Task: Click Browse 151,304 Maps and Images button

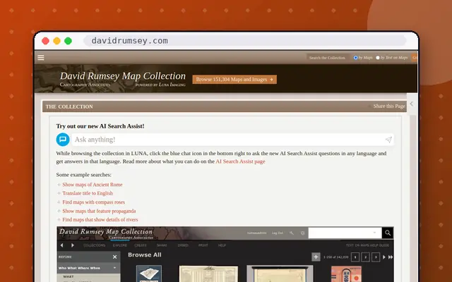Action: 234,80
